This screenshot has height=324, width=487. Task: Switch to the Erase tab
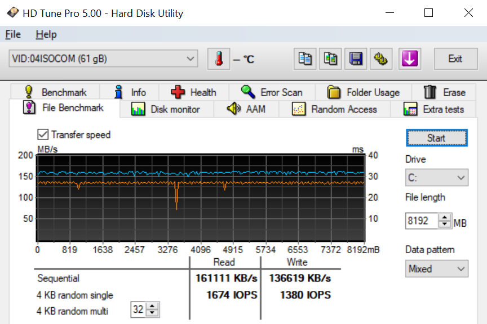pos(444,92)
